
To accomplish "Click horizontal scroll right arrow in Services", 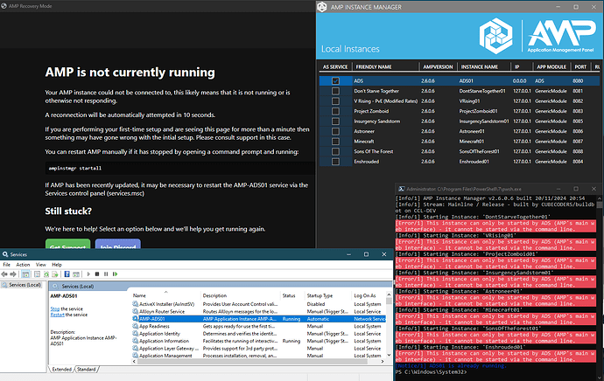I will tap(383, 362).
